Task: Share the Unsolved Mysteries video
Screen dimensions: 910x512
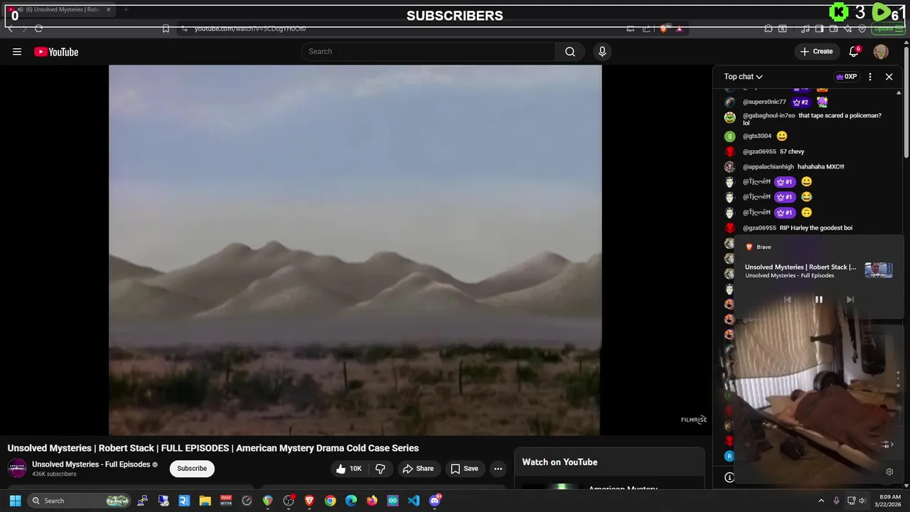Action: point(418,469)
